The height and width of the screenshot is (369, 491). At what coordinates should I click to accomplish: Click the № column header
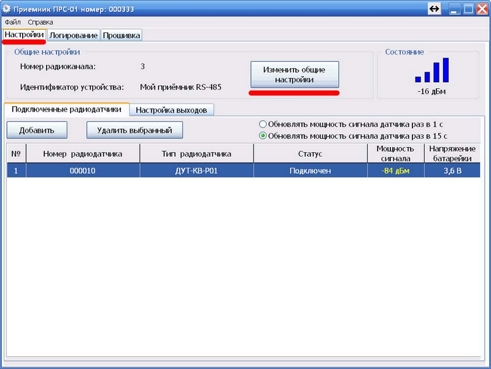pos(16,153)
